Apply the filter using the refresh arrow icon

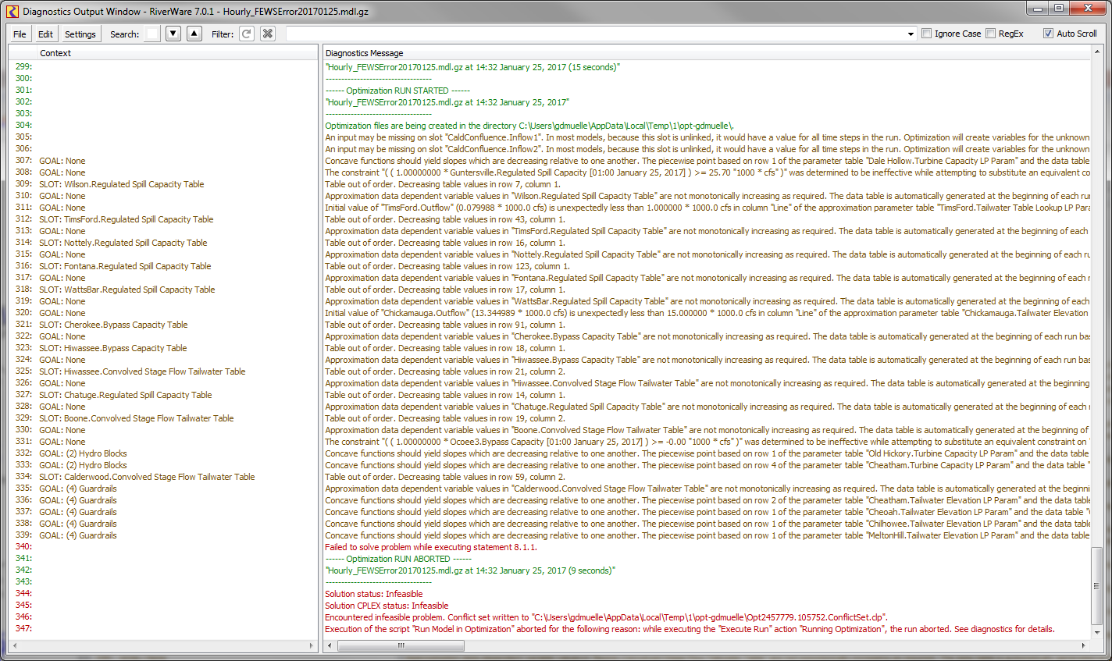(247, 34)
